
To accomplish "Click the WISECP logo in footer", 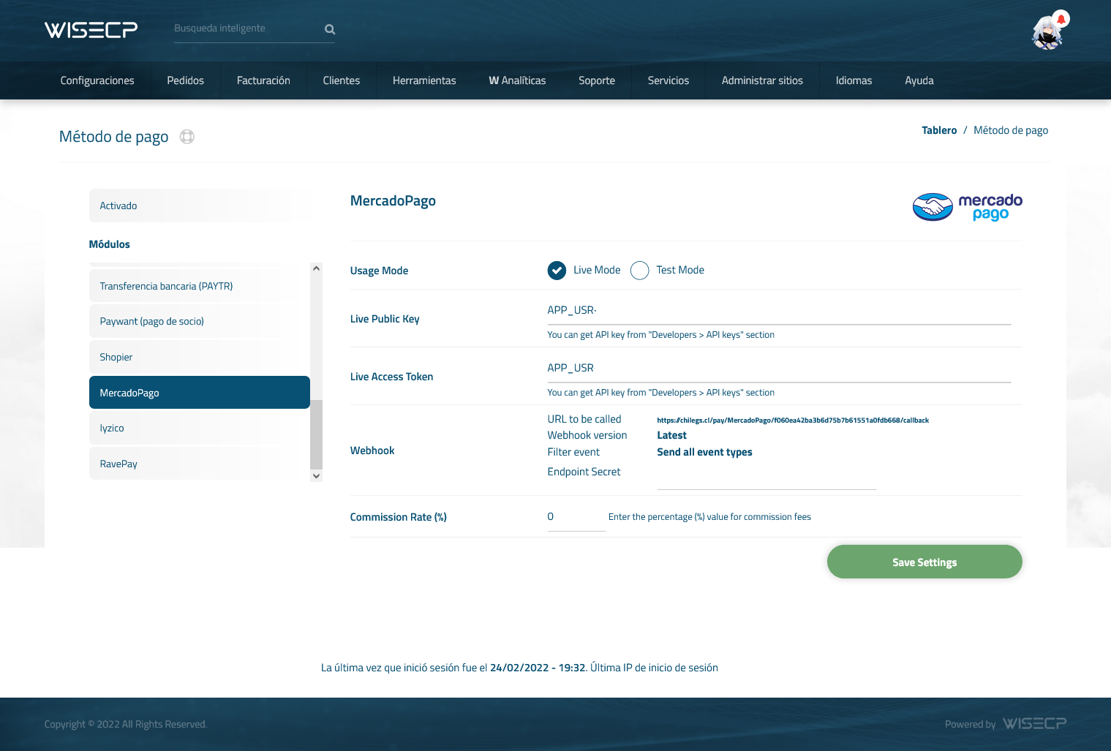I will (1034, 723).
